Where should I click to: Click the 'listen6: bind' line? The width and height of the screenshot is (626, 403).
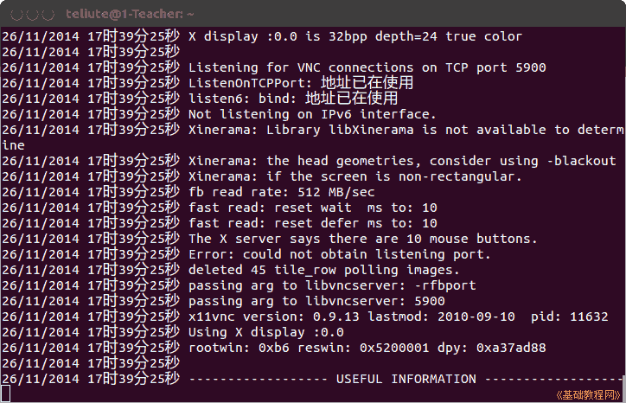tap(200, 99)
